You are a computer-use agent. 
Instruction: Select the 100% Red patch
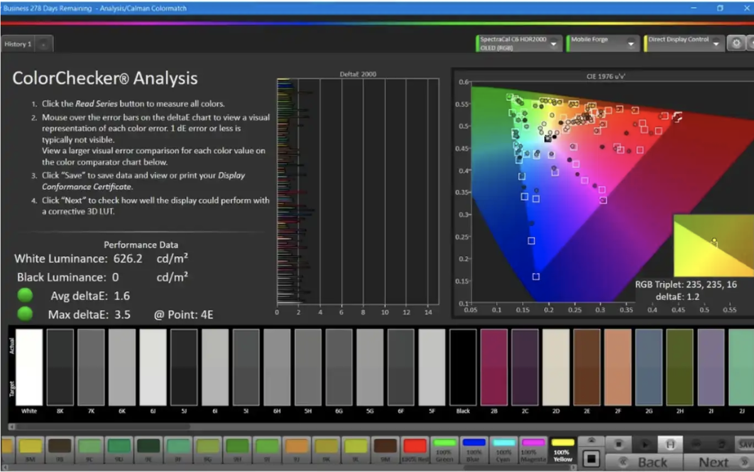pos(415,449)
